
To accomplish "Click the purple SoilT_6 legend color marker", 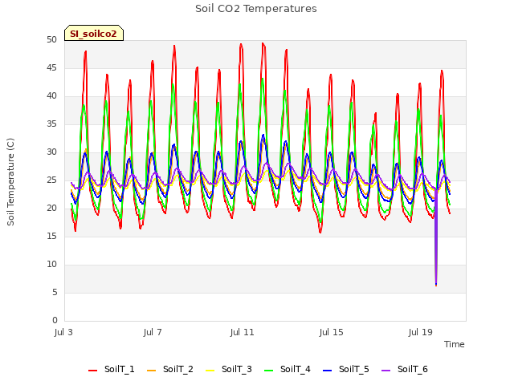I will pos(386,371).
